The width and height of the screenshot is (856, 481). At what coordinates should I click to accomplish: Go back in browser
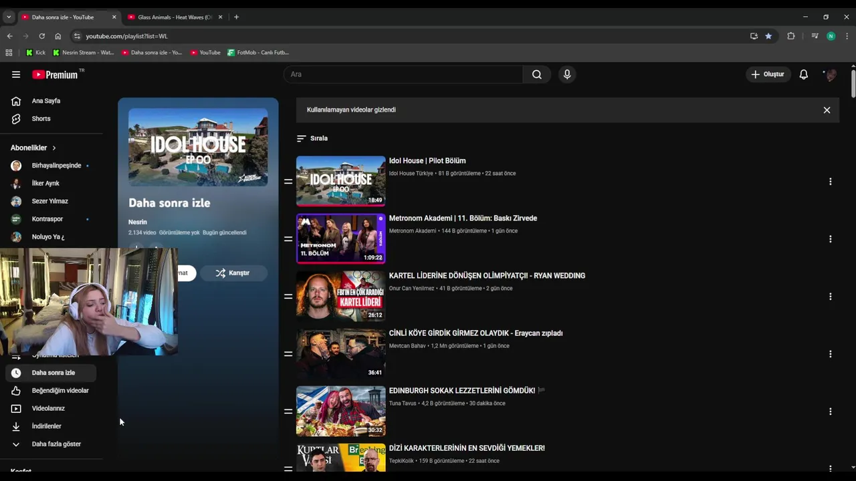tap(9, 36)
